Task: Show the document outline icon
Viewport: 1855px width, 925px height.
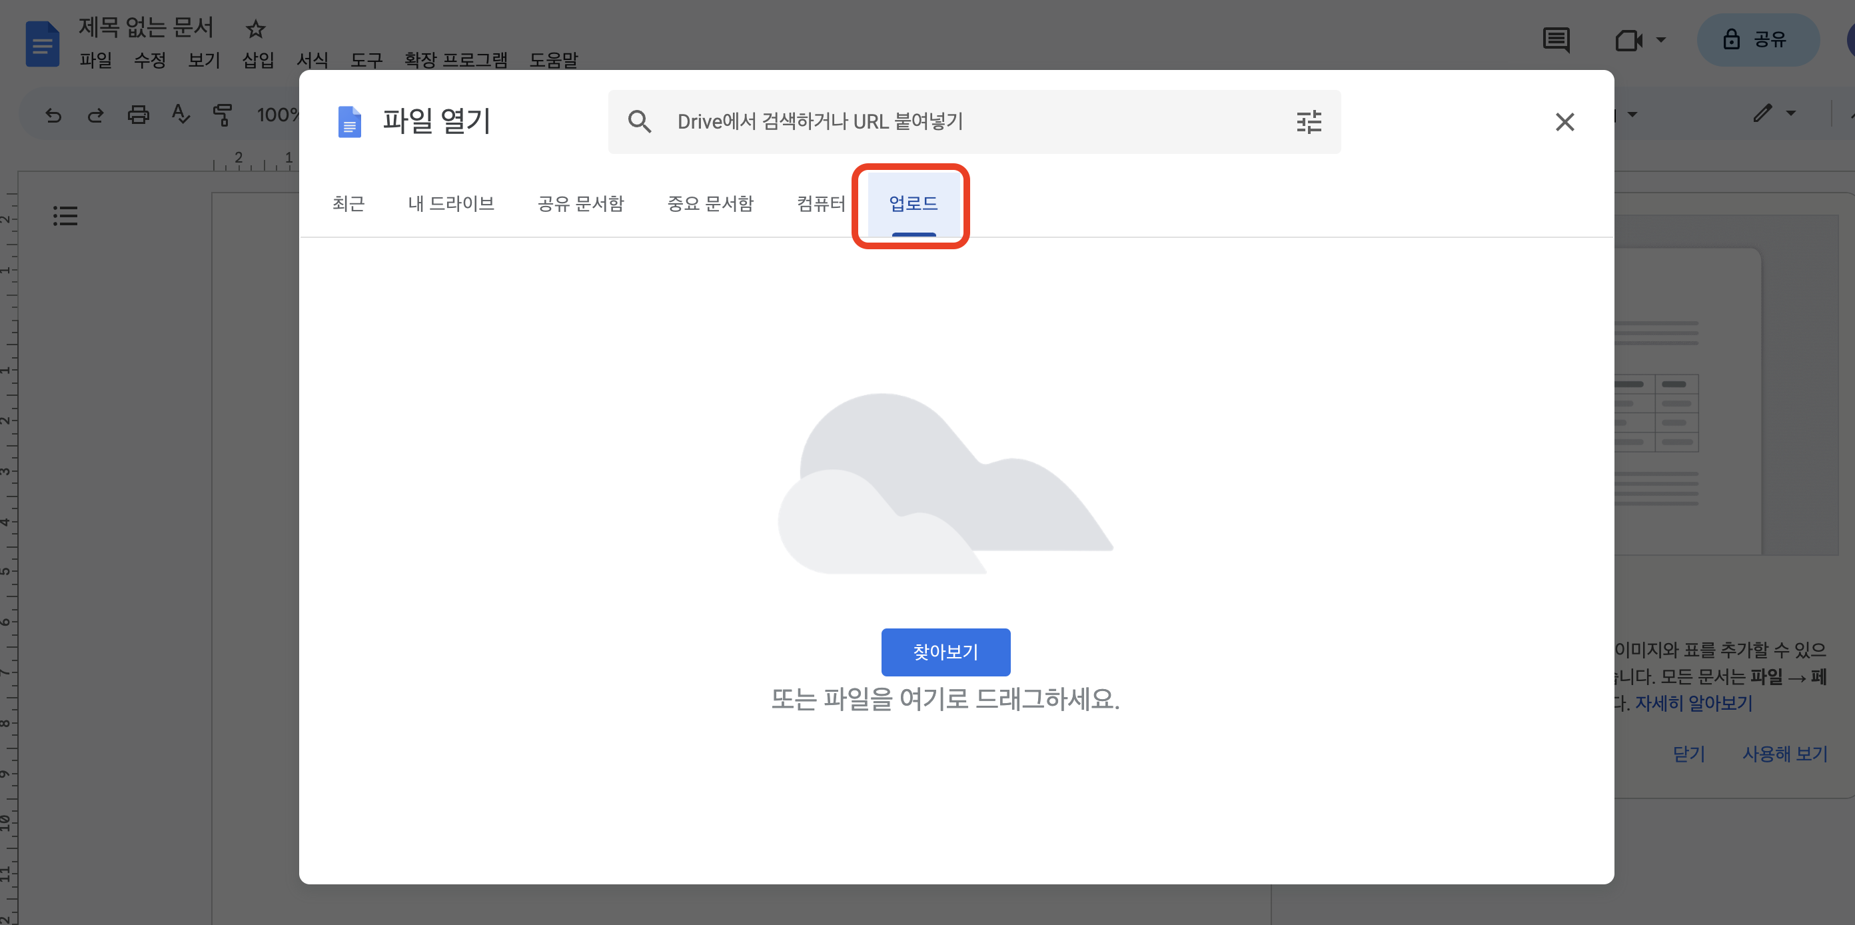Action: coord(65,215)
